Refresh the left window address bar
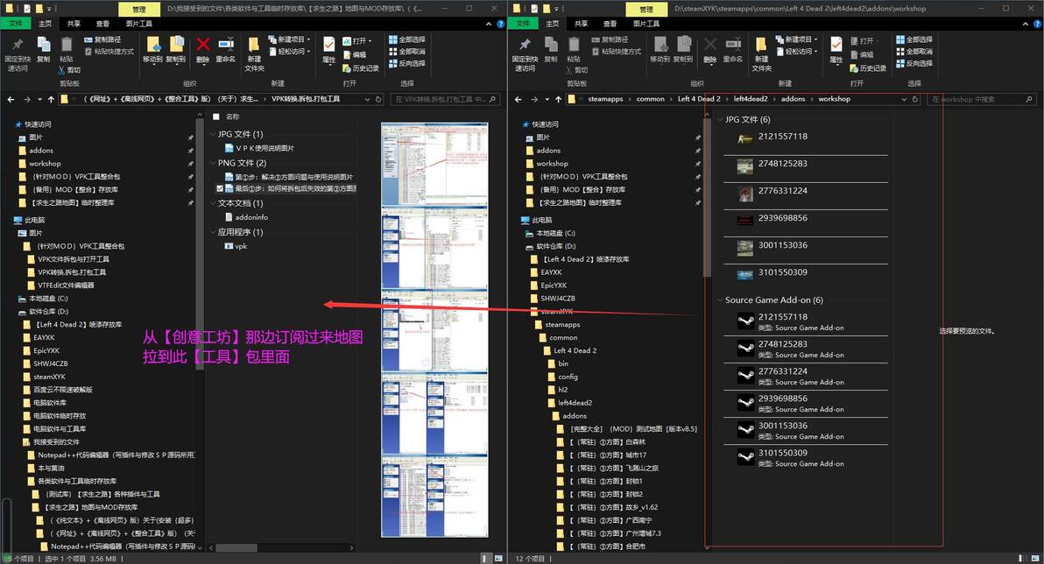 coord(379,99)
